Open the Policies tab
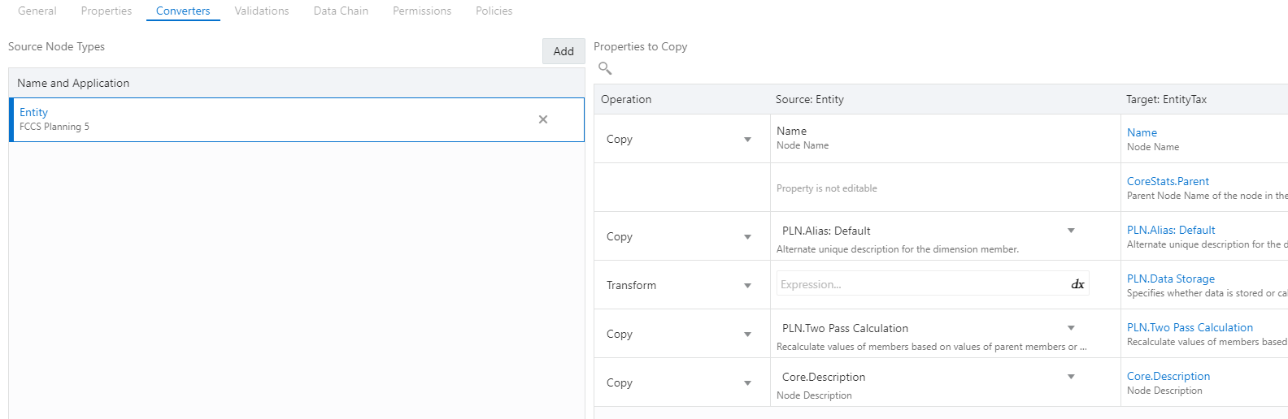Screen dimensions: 1288x419 (494, 11)
